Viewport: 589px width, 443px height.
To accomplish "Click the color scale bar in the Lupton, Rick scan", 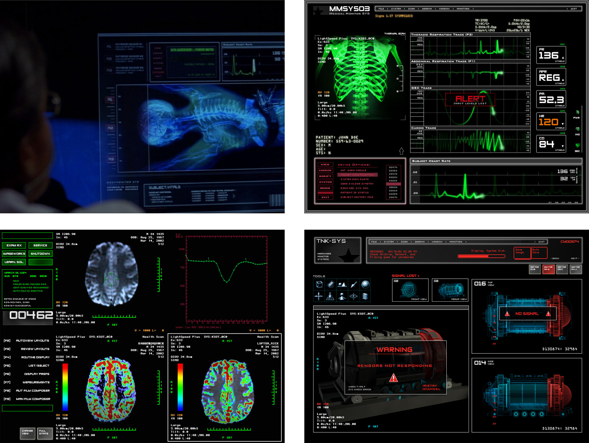I will (180, 387).
